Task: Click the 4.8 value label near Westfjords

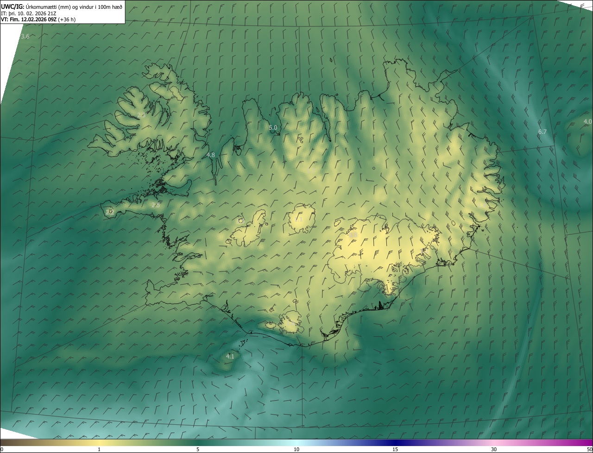Action: point(211,155)
